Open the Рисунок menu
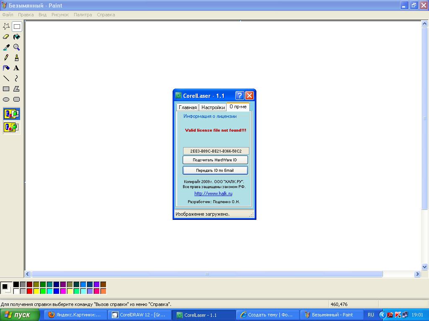 click(x=60, y=15)
